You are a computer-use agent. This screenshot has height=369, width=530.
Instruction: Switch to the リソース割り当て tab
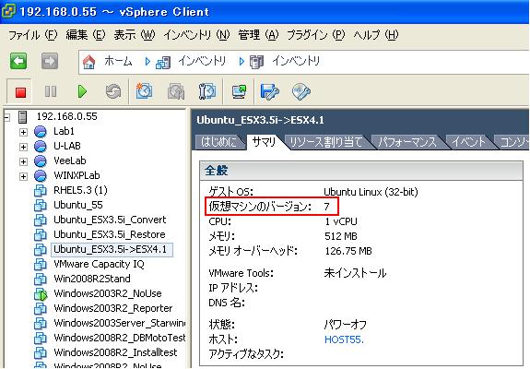326,142
